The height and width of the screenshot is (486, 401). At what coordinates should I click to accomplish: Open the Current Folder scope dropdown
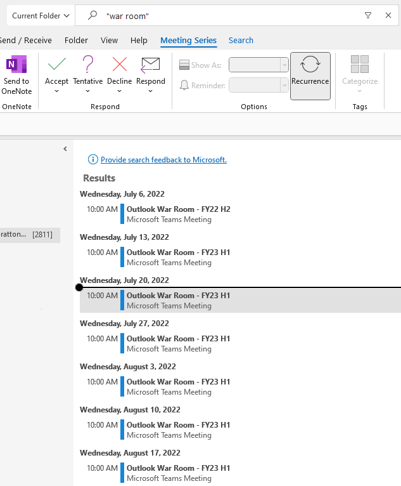41,15
